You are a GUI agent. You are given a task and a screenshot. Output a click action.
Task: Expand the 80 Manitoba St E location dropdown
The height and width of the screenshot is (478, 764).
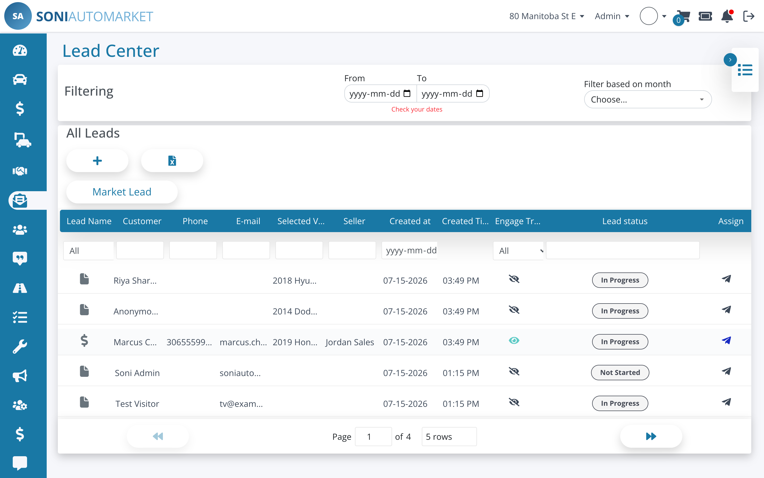(x=546, y=16)
